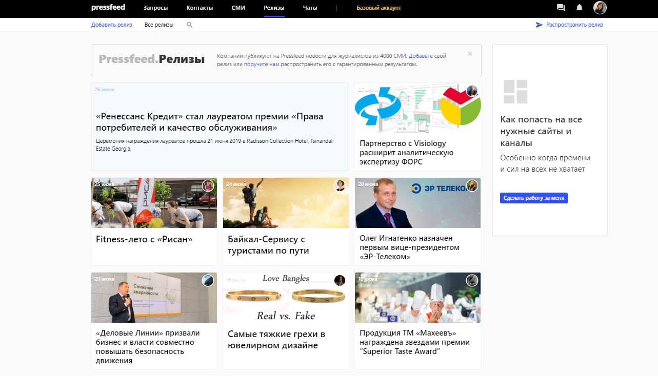Click the notifications bell icon
This screenshot has width=658, height=376.
tap(580, 8)
